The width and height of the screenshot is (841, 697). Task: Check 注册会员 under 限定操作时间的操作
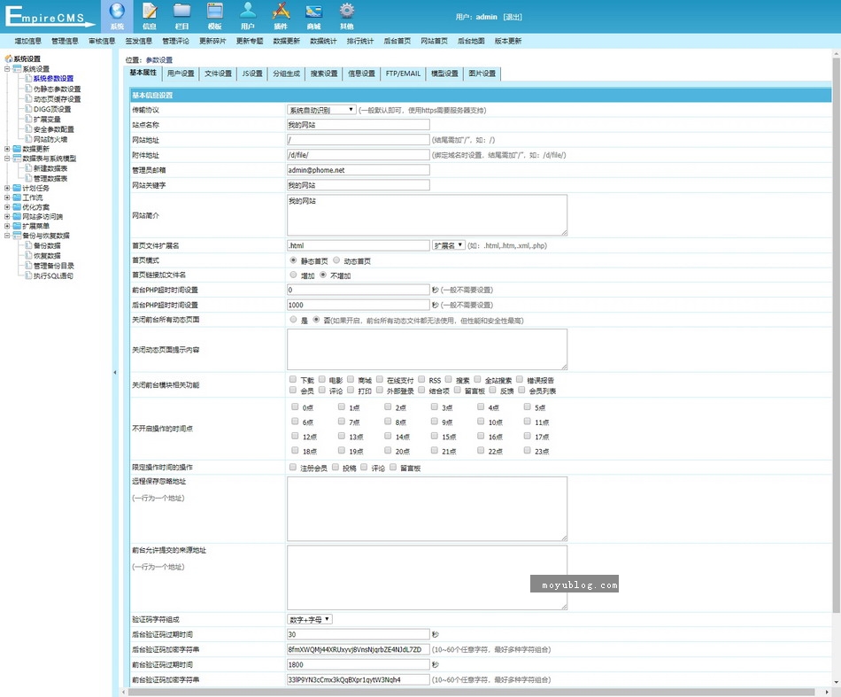[x=293, y=468]
